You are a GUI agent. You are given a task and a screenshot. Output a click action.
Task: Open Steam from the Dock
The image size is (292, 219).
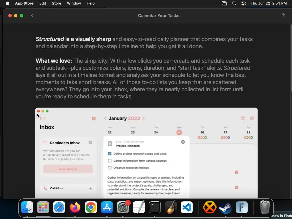tap(226, 207)
